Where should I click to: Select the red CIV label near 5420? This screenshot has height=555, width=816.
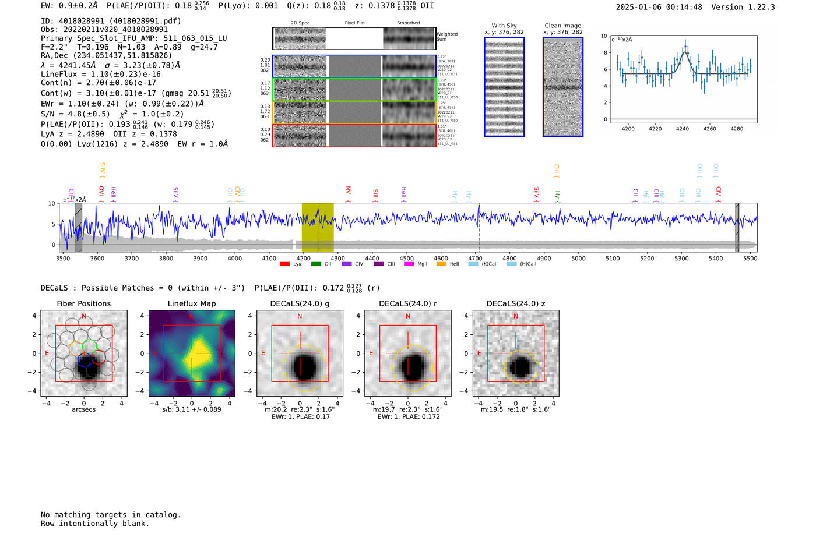(719, 193)
